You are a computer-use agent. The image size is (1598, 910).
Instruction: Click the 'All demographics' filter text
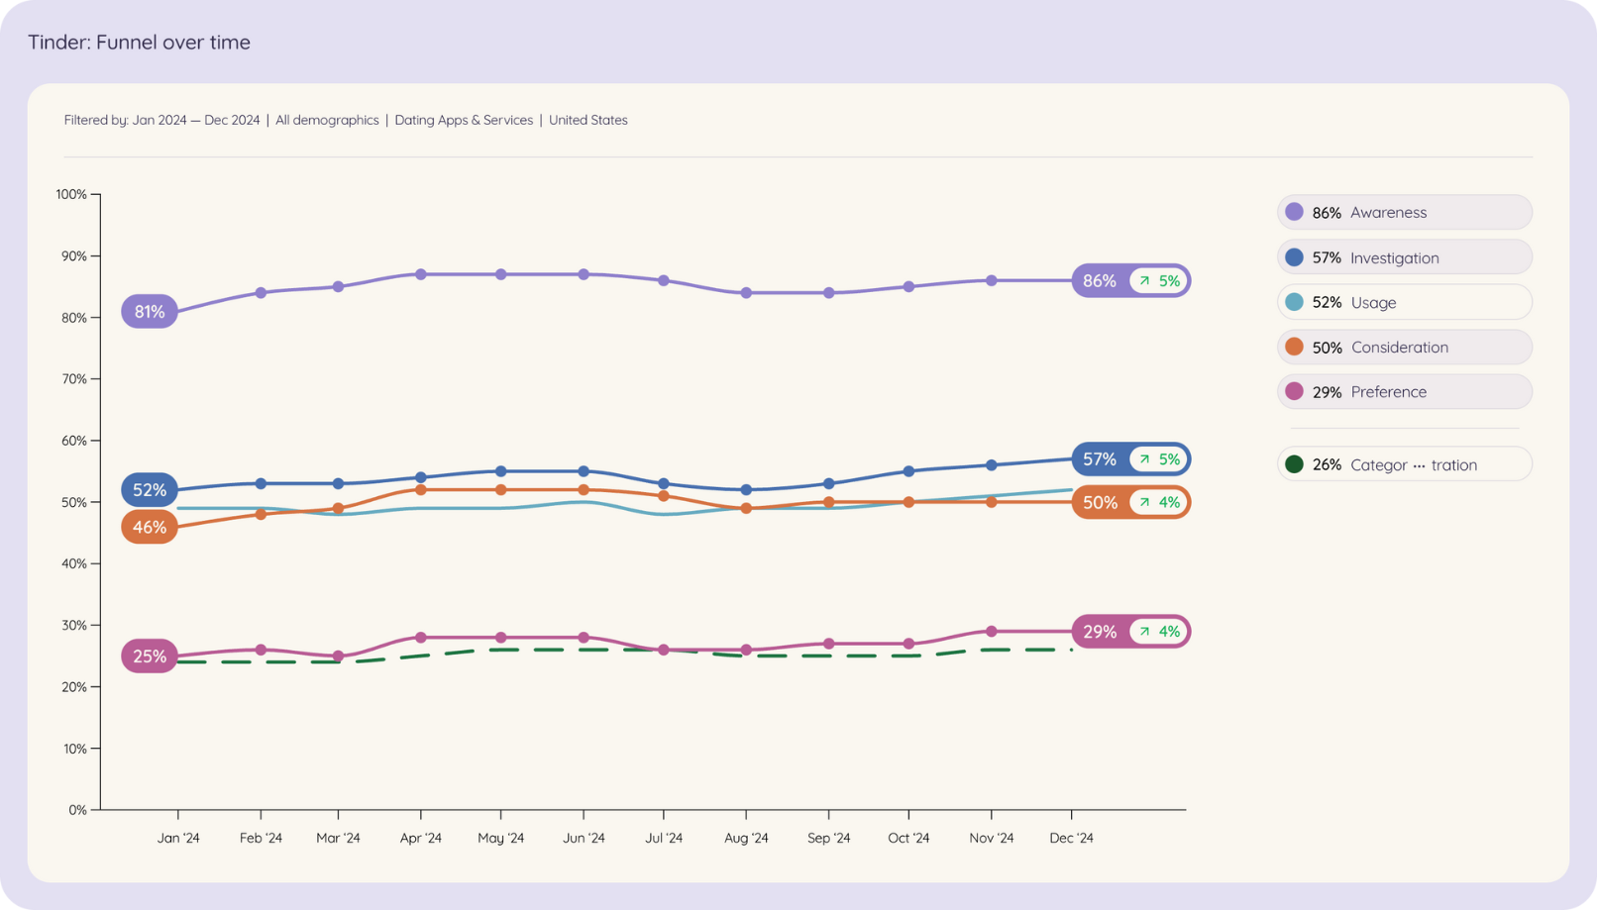tap(327, 120)
